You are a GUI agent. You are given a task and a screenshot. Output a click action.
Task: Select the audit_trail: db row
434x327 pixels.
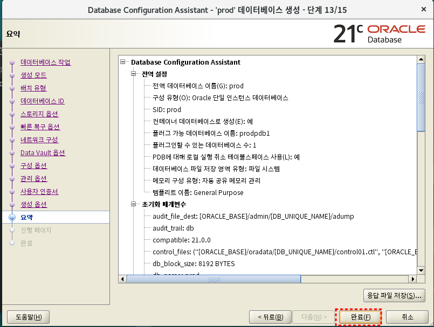[x=173, y=228]
